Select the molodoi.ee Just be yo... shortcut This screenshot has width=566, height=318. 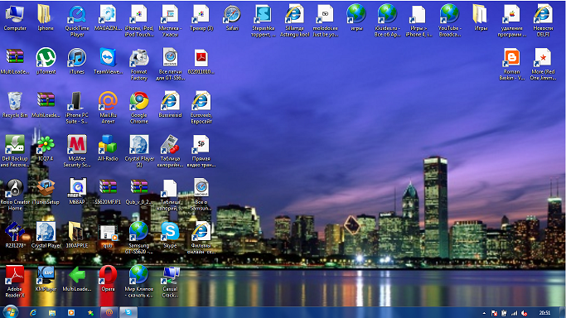coord(325,21)
